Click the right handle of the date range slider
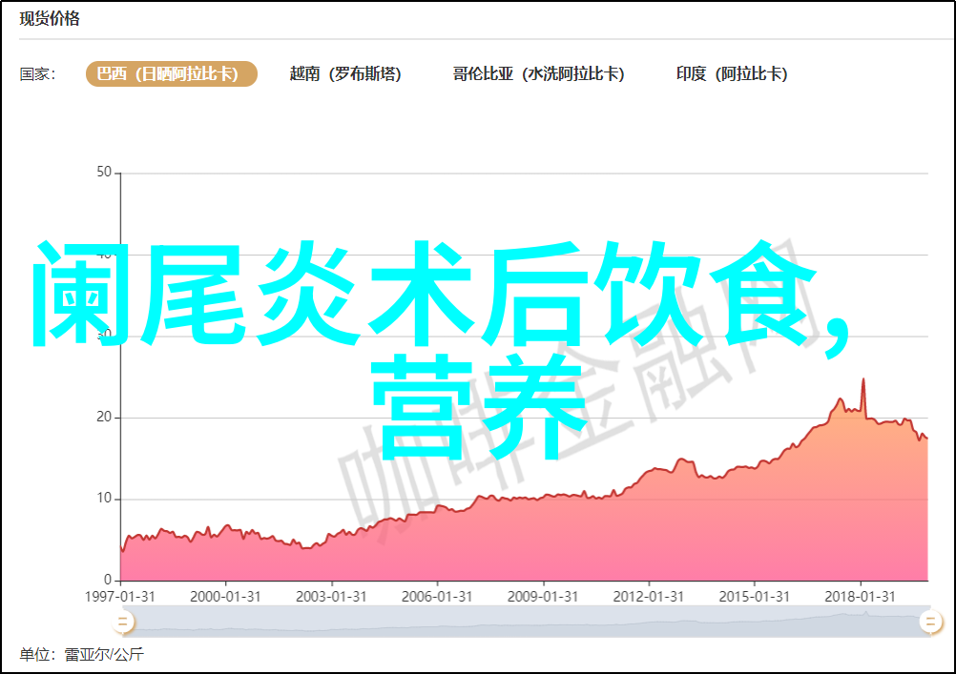The height and width of the screenshot is (674, 956). [929, 623]
